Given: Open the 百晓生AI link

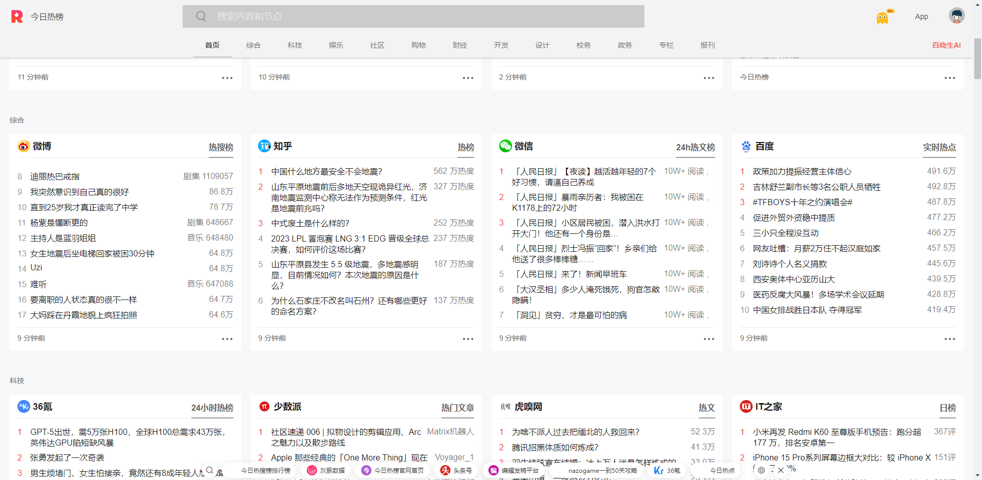Looking at the screenshot, I should [946, 45].
